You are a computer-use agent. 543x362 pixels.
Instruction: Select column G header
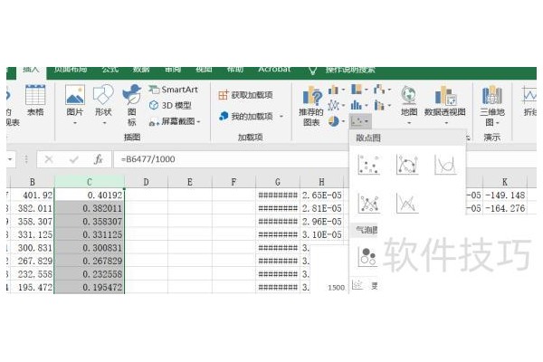point(278,182)
